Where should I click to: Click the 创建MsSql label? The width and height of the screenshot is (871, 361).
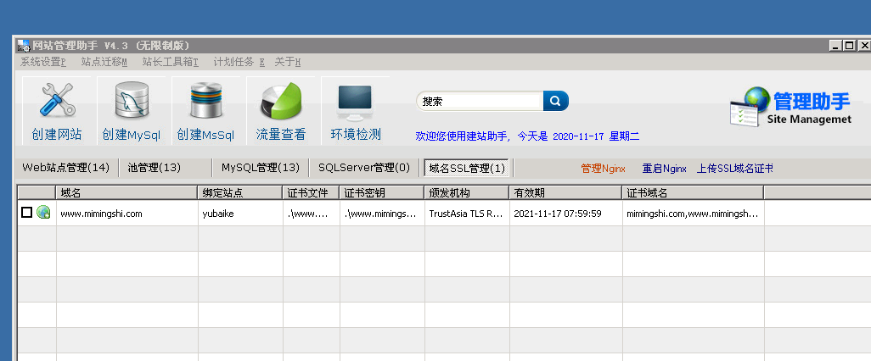coord(205,134)
